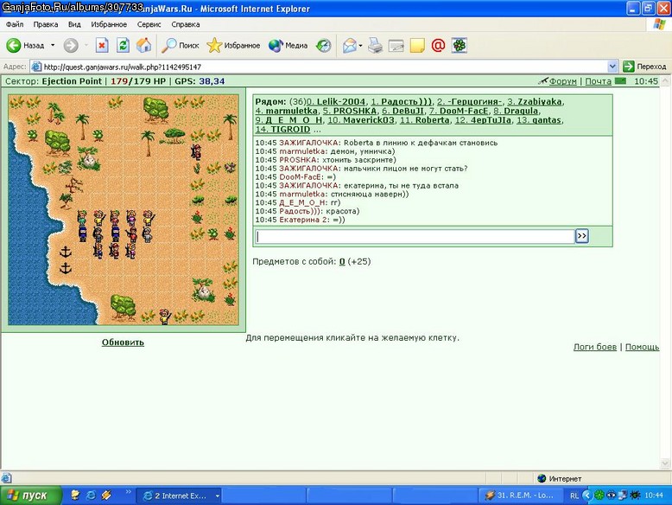Select player marmuletka in nearby list

coord(286,111)
